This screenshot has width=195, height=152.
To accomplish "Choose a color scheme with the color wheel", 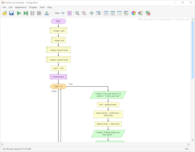I will [x=134, y=13].
